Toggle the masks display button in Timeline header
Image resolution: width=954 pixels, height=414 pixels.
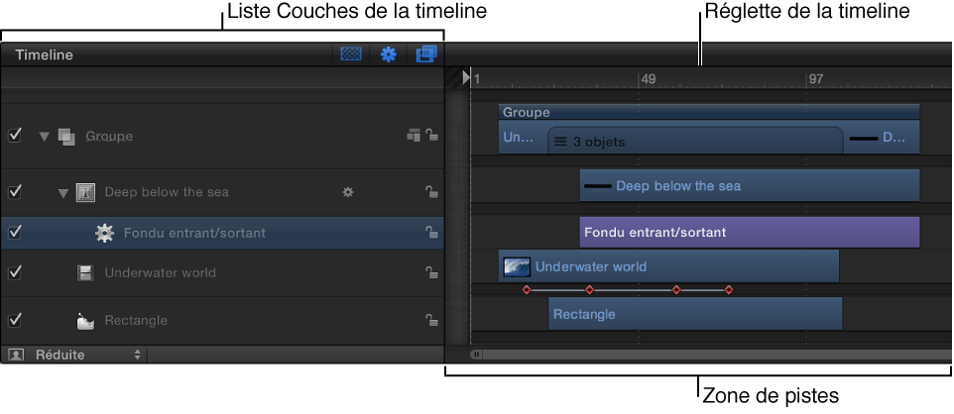[x=350, y=54]
